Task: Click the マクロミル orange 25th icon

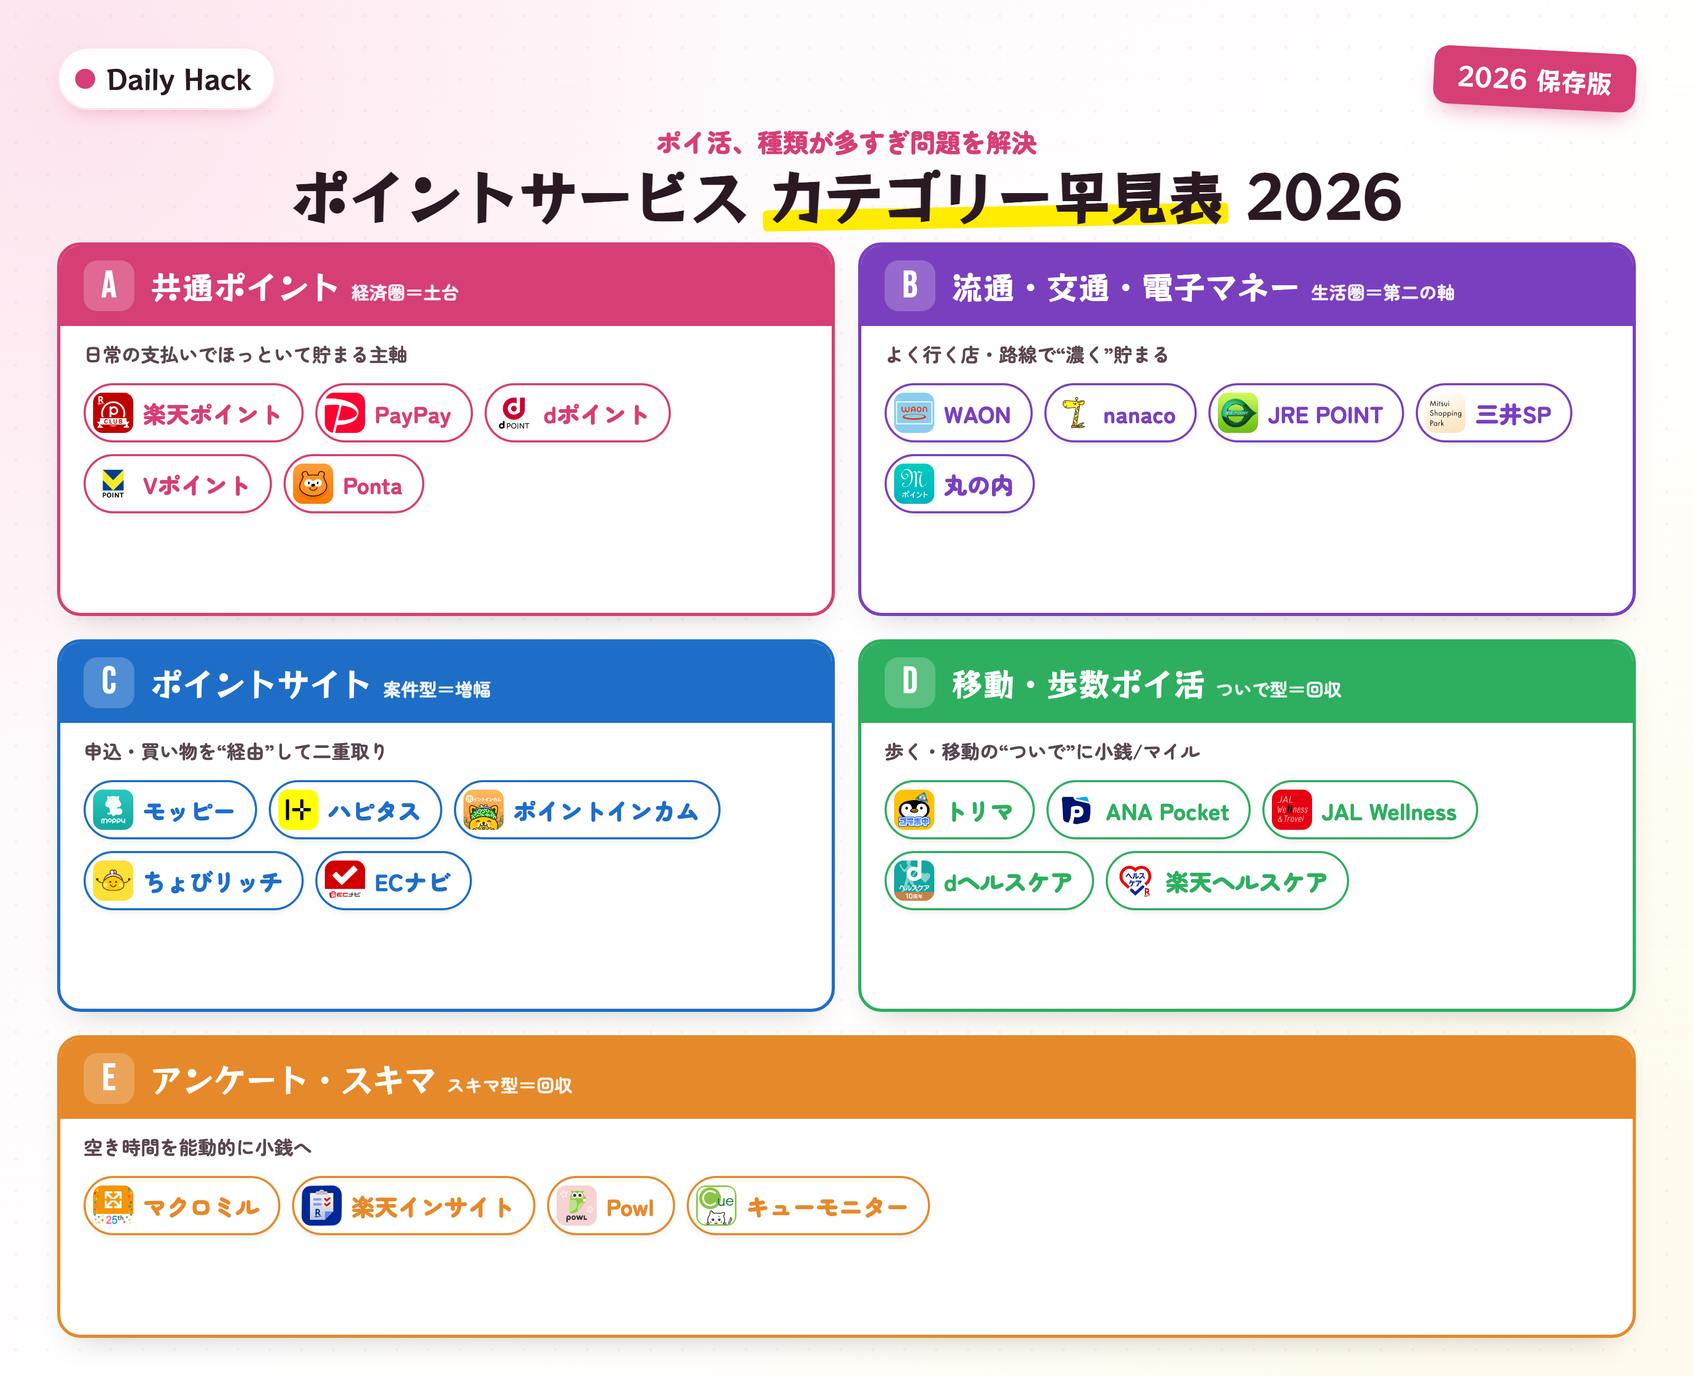Action: 113,1206
